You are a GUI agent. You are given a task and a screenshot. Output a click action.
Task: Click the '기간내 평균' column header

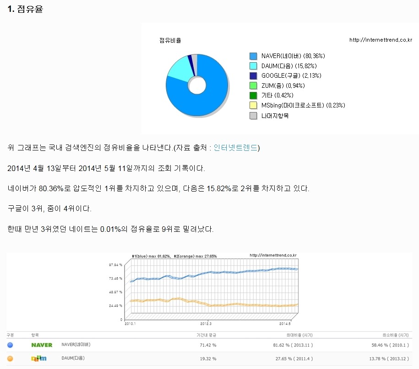pyautogui.click(x=206, y=335)
